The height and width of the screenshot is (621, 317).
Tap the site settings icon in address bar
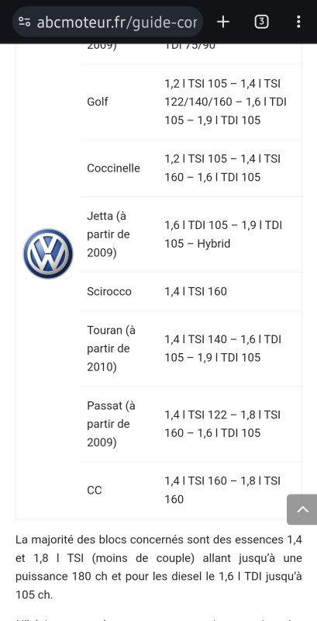click(x=25, y=22)
